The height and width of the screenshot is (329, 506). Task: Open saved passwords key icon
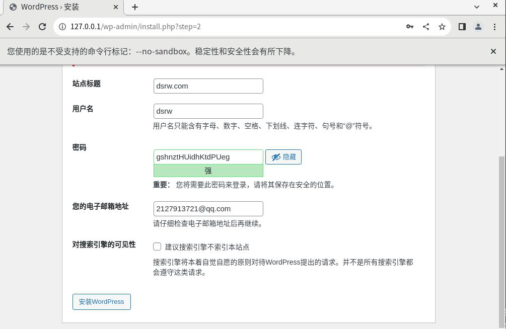coord(410,27)
